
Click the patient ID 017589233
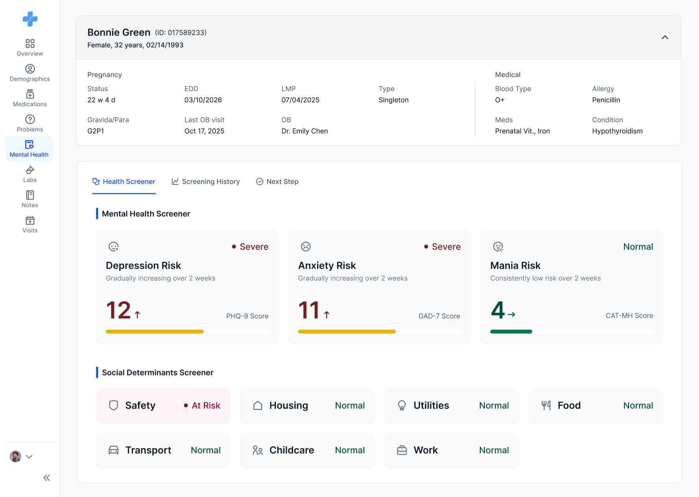click(181, 33)
